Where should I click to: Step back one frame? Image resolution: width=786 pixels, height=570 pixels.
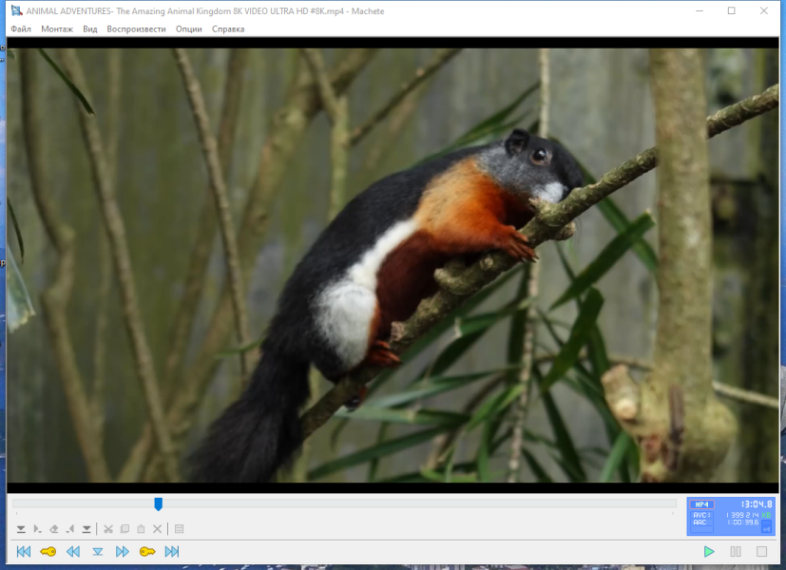tap(73, 551)
